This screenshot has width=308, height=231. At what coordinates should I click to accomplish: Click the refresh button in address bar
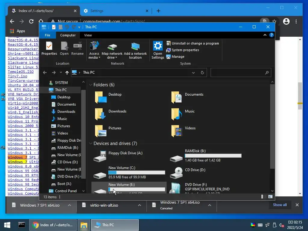click(x=202, y=73)
